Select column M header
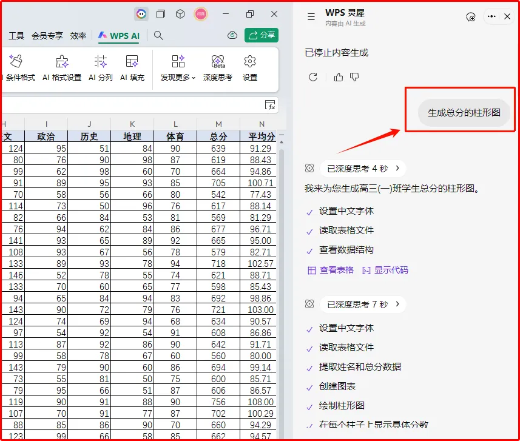 click(218, 124)
